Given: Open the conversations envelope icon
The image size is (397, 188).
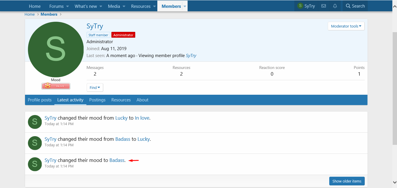Looking at the screenshot, I should click(x=323, y=6).
